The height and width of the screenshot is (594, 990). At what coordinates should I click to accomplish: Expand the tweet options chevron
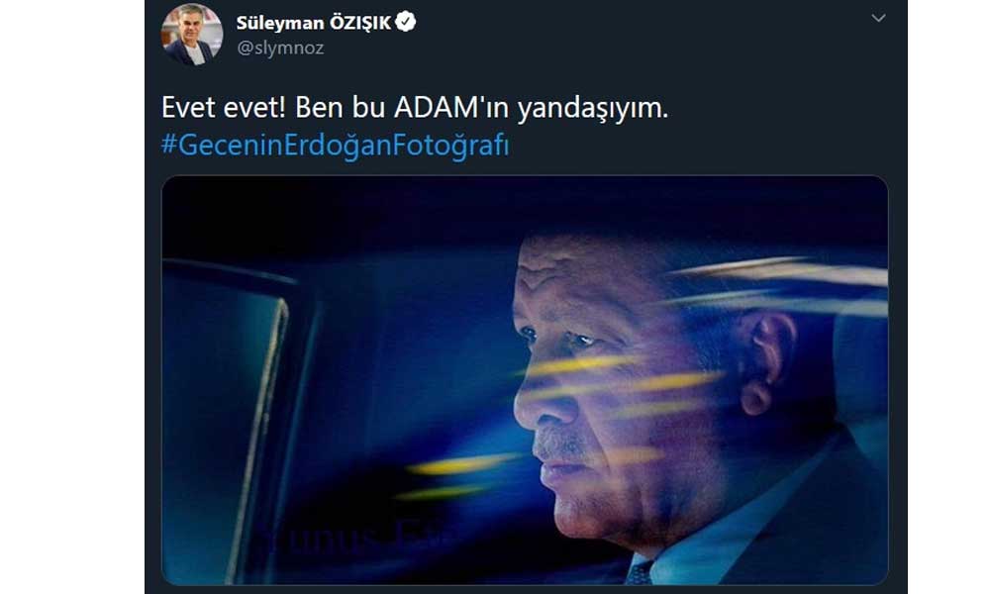point(878,18)
